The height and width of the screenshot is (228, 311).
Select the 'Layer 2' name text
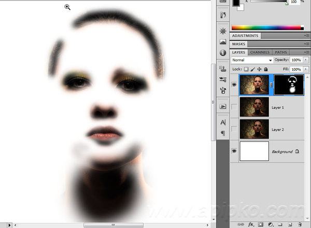277,130
